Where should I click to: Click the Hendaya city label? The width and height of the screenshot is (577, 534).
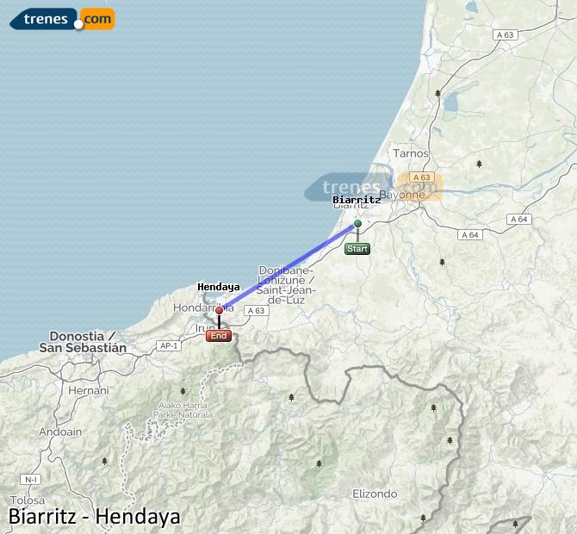219,287
